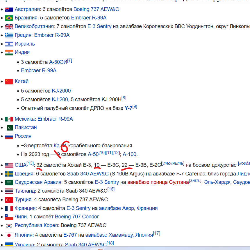250x250 pixels.
Task: Click the Japan flag icon
Action: point(9,235)
